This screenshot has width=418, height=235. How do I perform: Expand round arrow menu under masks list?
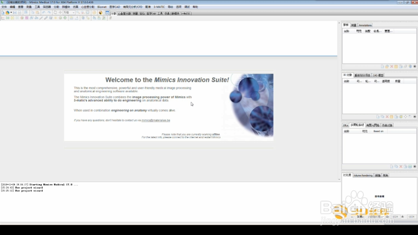pos(415,66)
